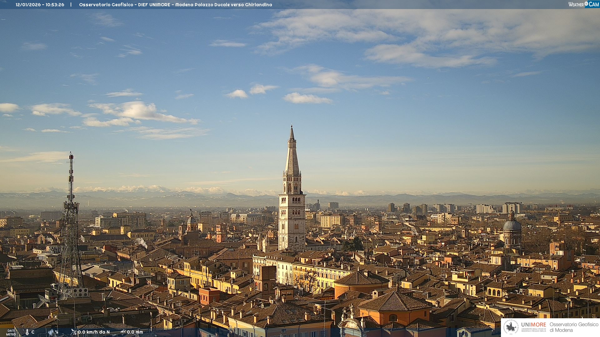Click the wind vane anemometer icon
This screenshot has height=337, width=600.
coord(74,332)
